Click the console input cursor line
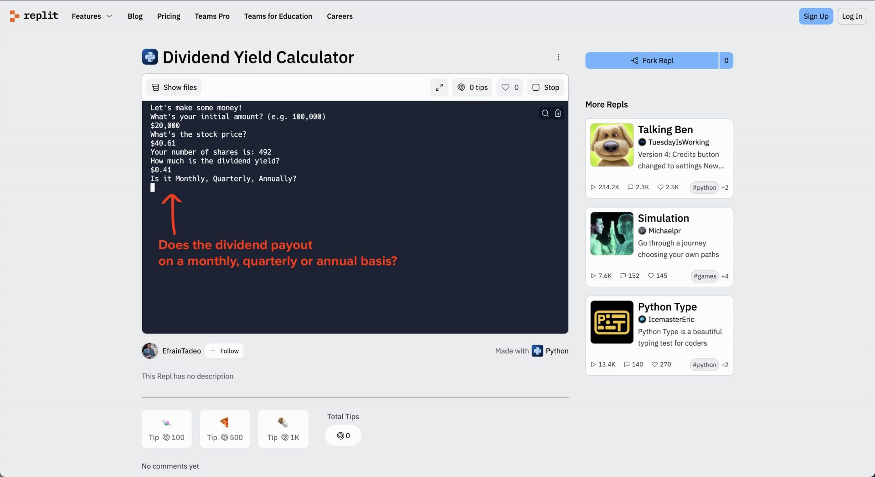875x477 pixels. pyautogui.click(x=153, y=187)
